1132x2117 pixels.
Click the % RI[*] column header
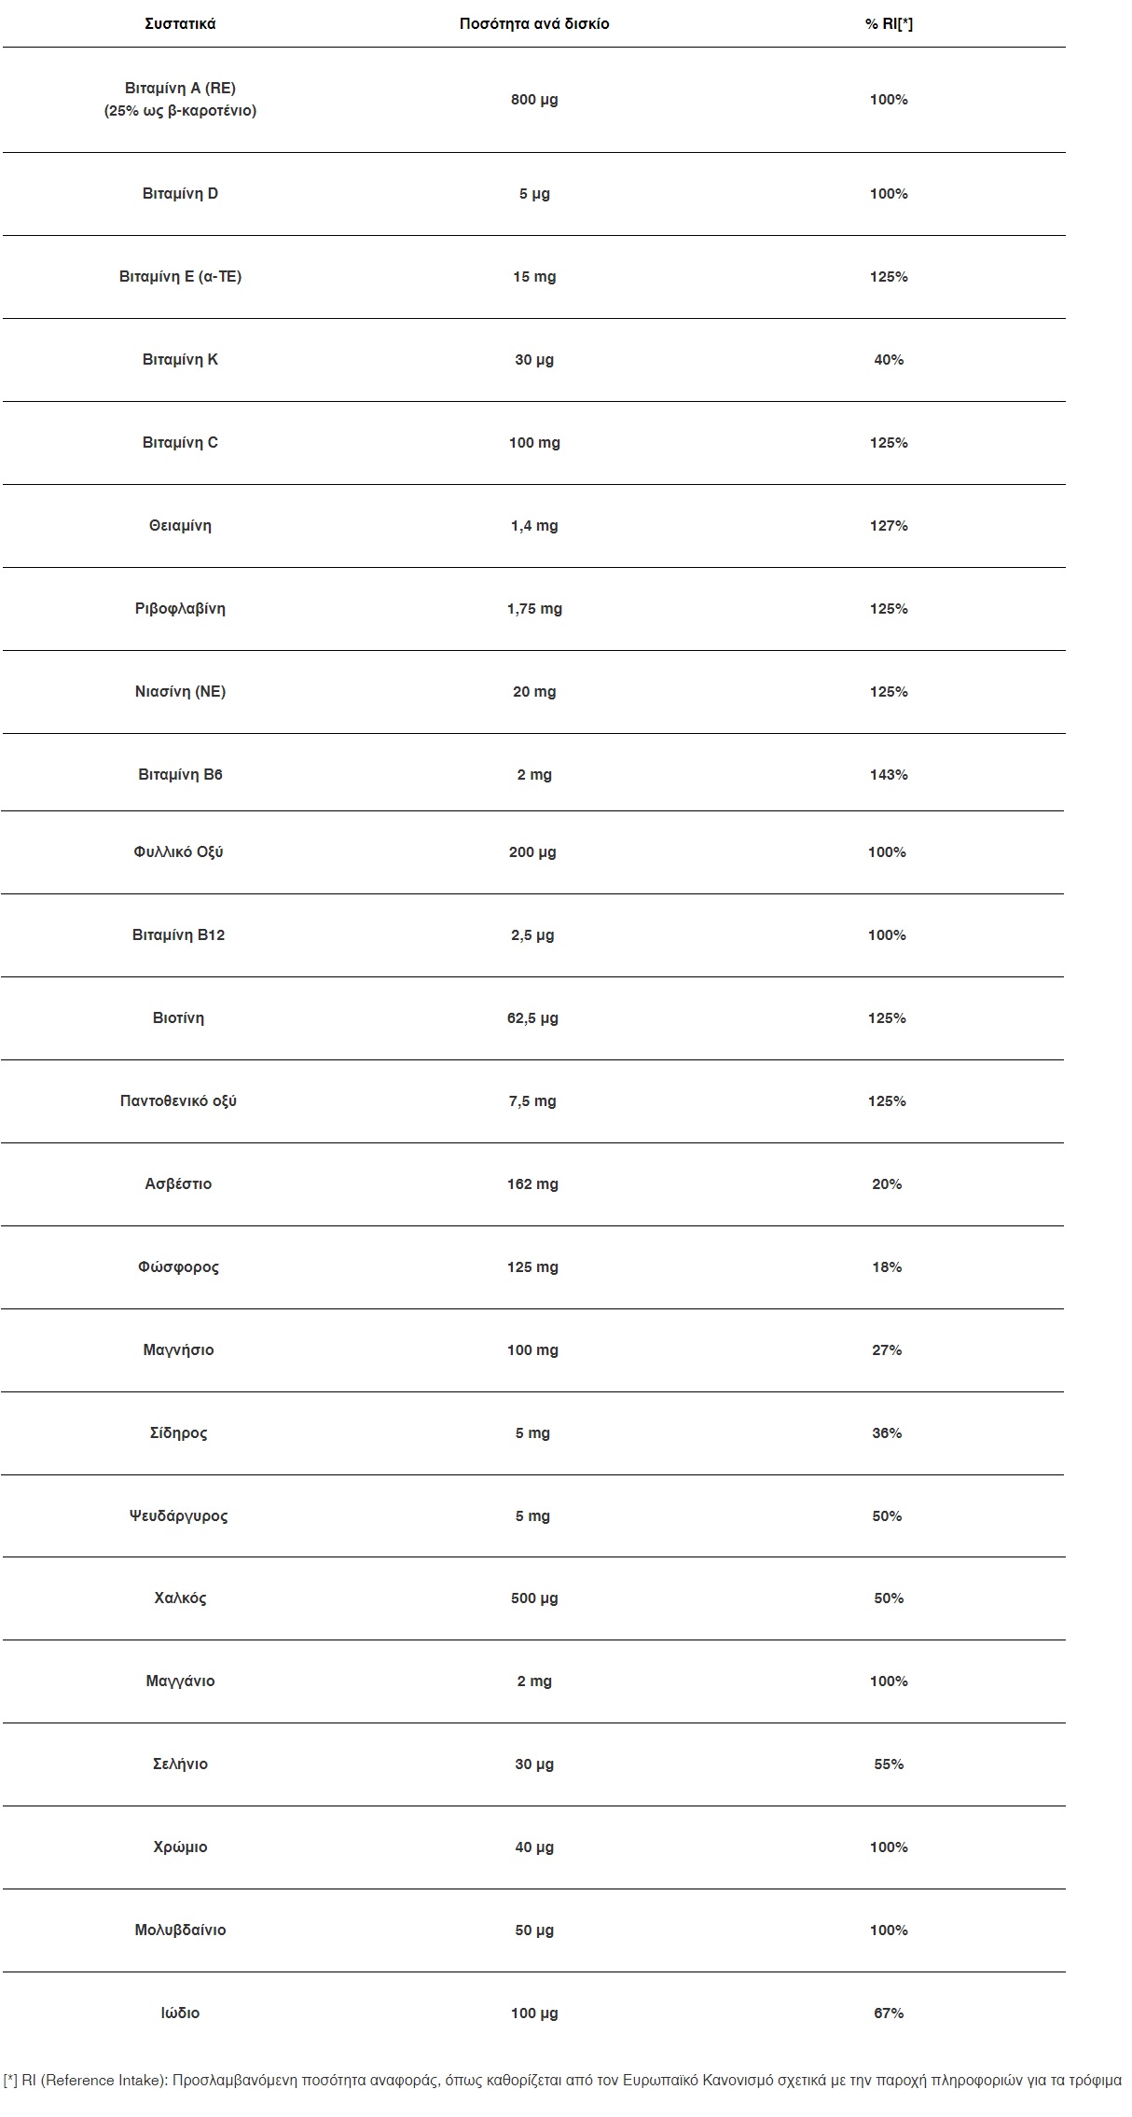[889, 24]
